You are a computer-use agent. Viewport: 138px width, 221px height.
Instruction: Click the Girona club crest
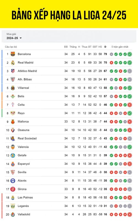pos(13,189)
